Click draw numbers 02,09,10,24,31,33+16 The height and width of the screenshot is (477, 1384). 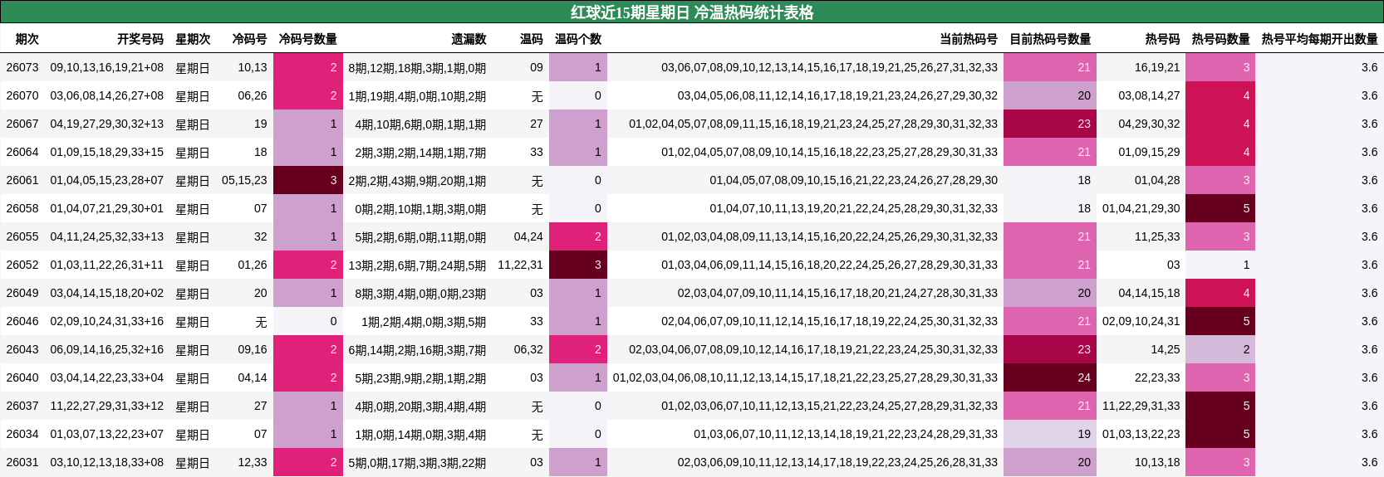pyautogui.click(x=107, y=321)
